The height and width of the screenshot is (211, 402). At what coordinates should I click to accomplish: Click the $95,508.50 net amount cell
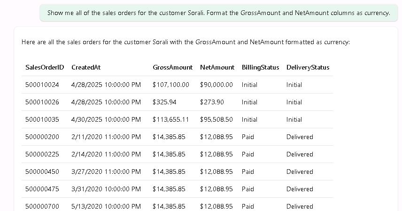[x=216, y=119]
